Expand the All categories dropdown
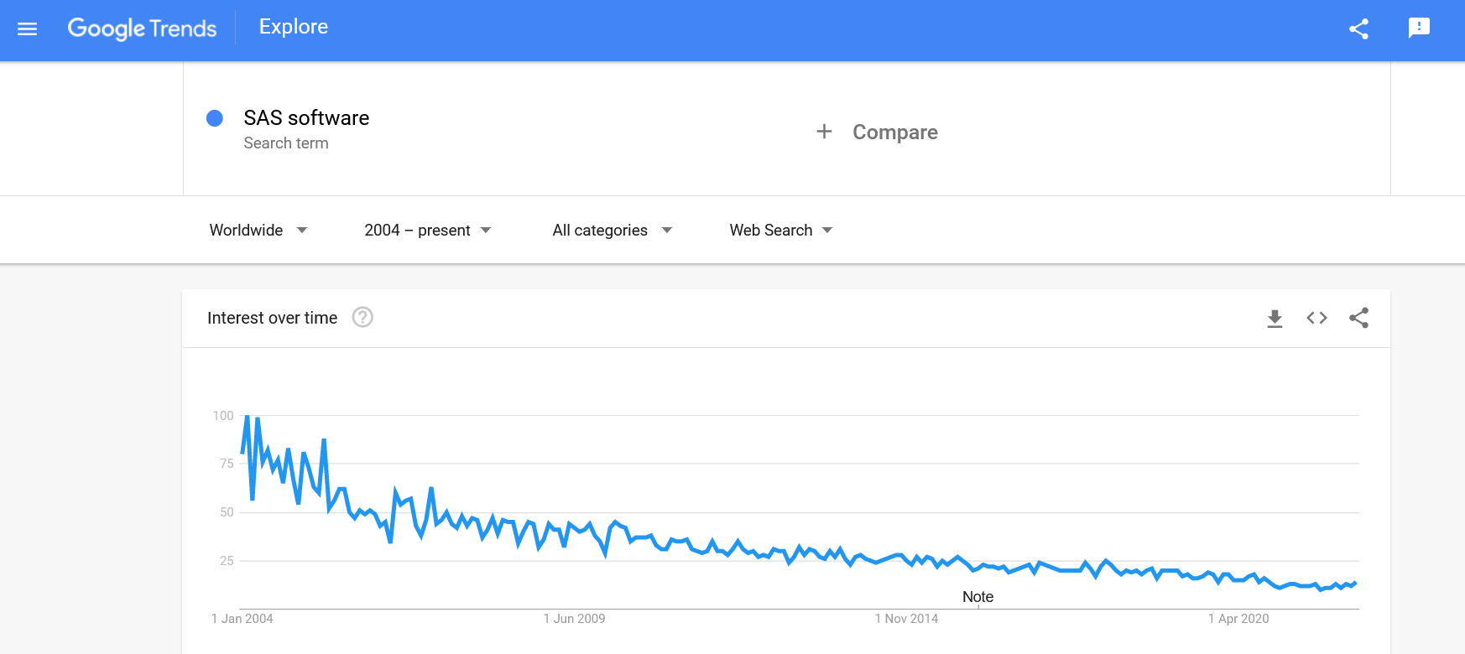 pos(612,230)
